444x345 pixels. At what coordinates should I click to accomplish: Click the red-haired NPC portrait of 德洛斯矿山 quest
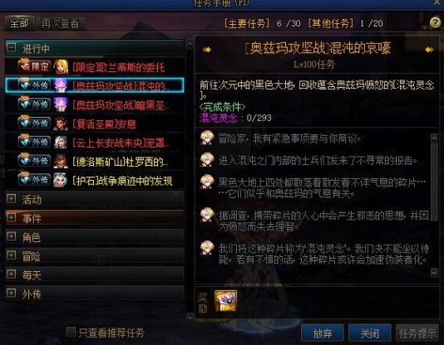tap(61, 161)
